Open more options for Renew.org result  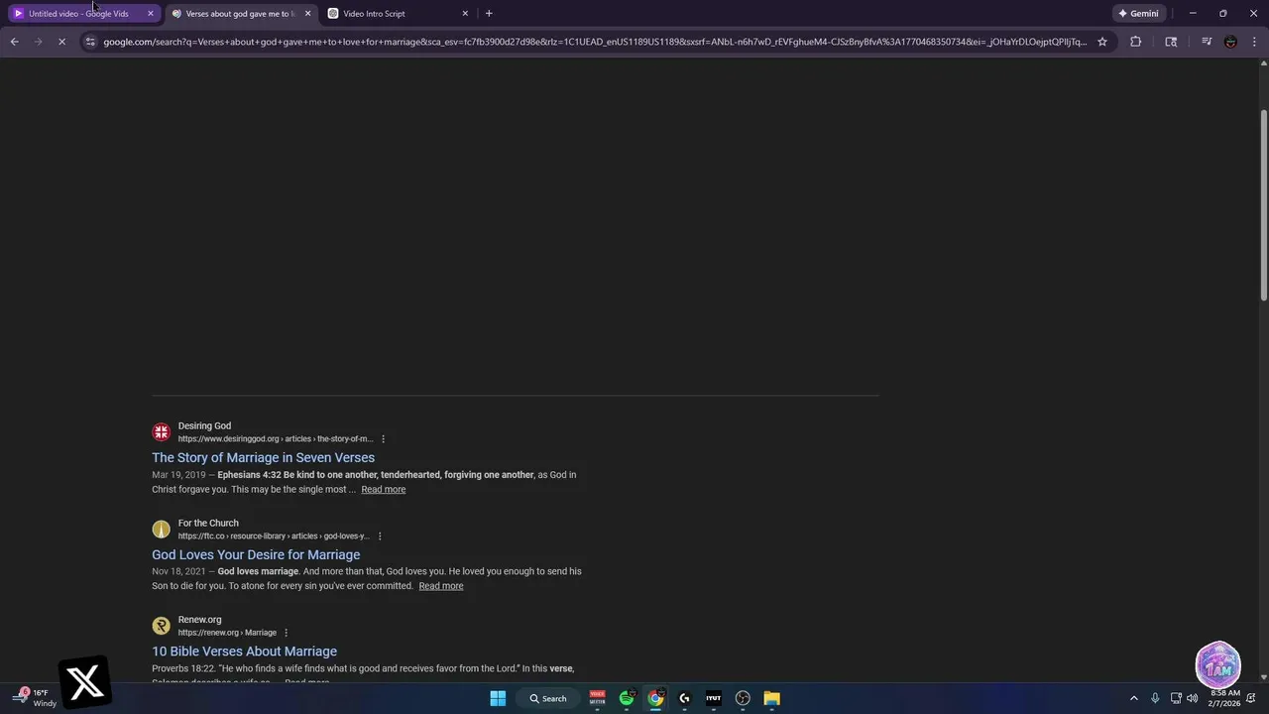[x=286, y=633]
